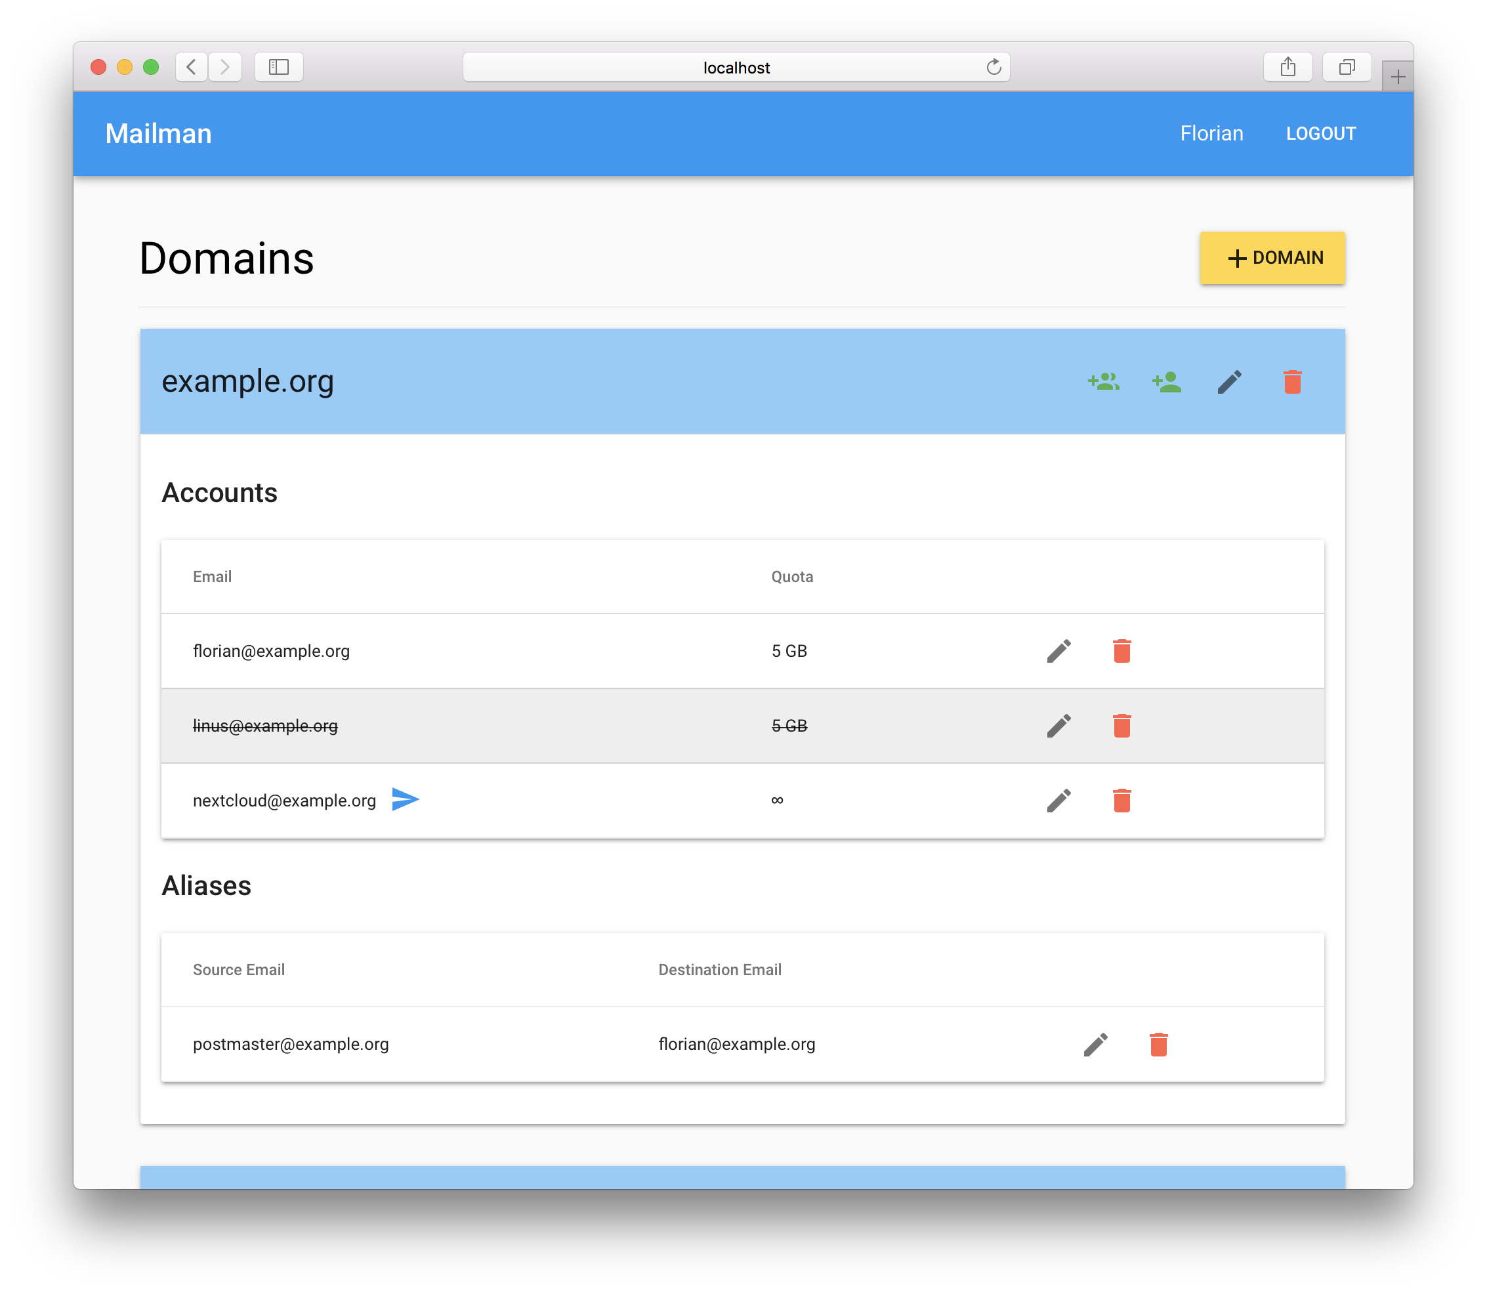Open the Florian user link

[x=1211, y=134]
